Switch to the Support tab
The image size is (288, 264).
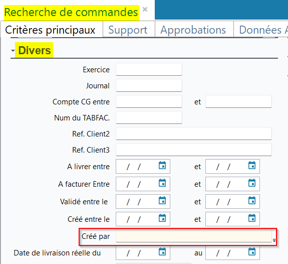click(129, 30)
